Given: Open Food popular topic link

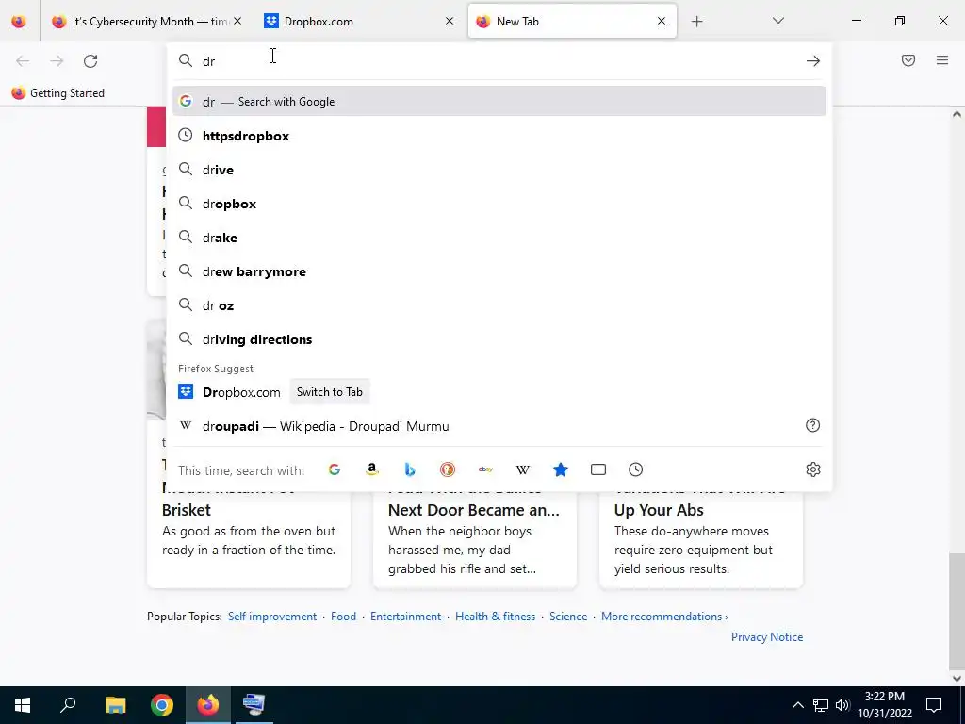Looking at the screenshot, I should pyautogui.click(x=343, y=617).
